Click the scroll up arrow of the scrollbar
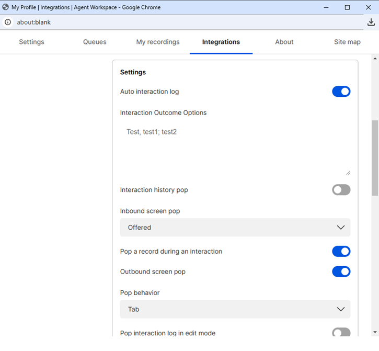 point(375,58)
